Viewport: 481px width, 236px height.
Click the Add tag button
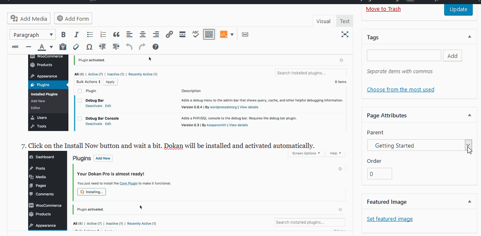pos(452,56)
